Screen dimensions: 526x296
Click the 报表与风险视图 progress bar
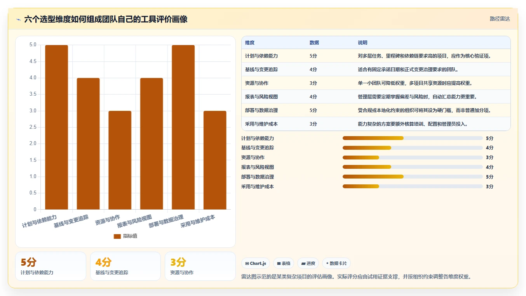pos(413,167)
